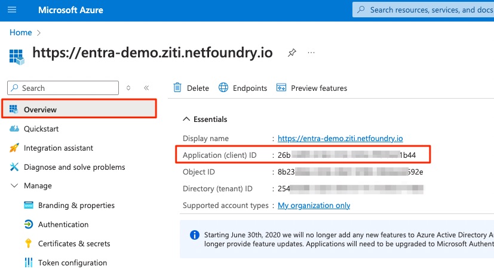Click the Authentication arrow icon
Viewport: 494px width, 272px height.
pos(28,224)
